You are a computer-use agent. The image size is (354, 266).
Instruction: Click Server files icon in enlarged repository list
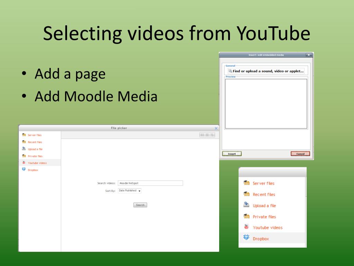(246, 183)
